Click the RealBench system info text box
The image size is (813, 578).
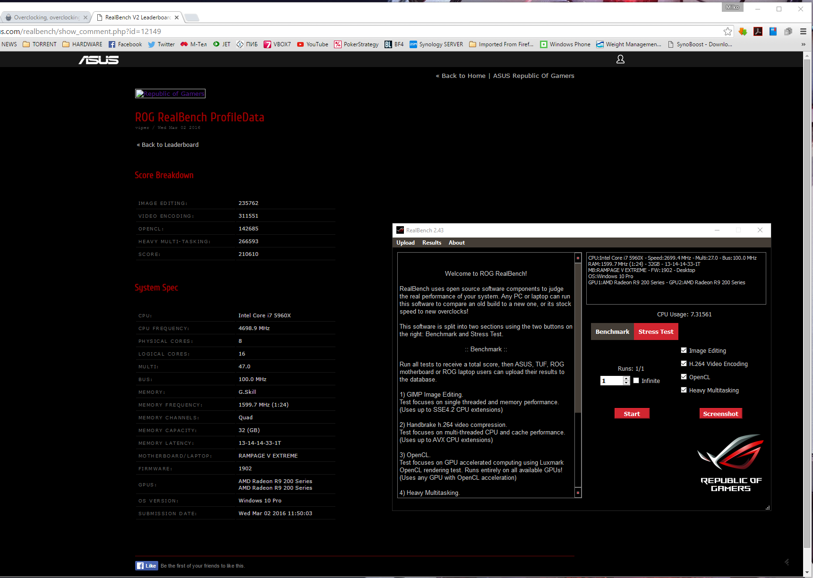tap(676, 278)
